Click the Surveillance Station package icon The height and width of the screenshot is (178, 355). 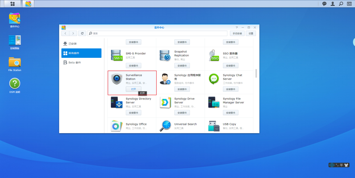click(x=117, y=79)
